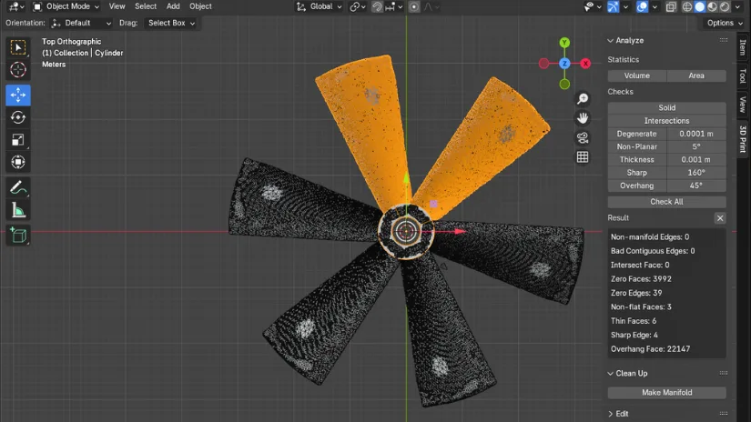Switch to material preview shading

pos(712,6)
